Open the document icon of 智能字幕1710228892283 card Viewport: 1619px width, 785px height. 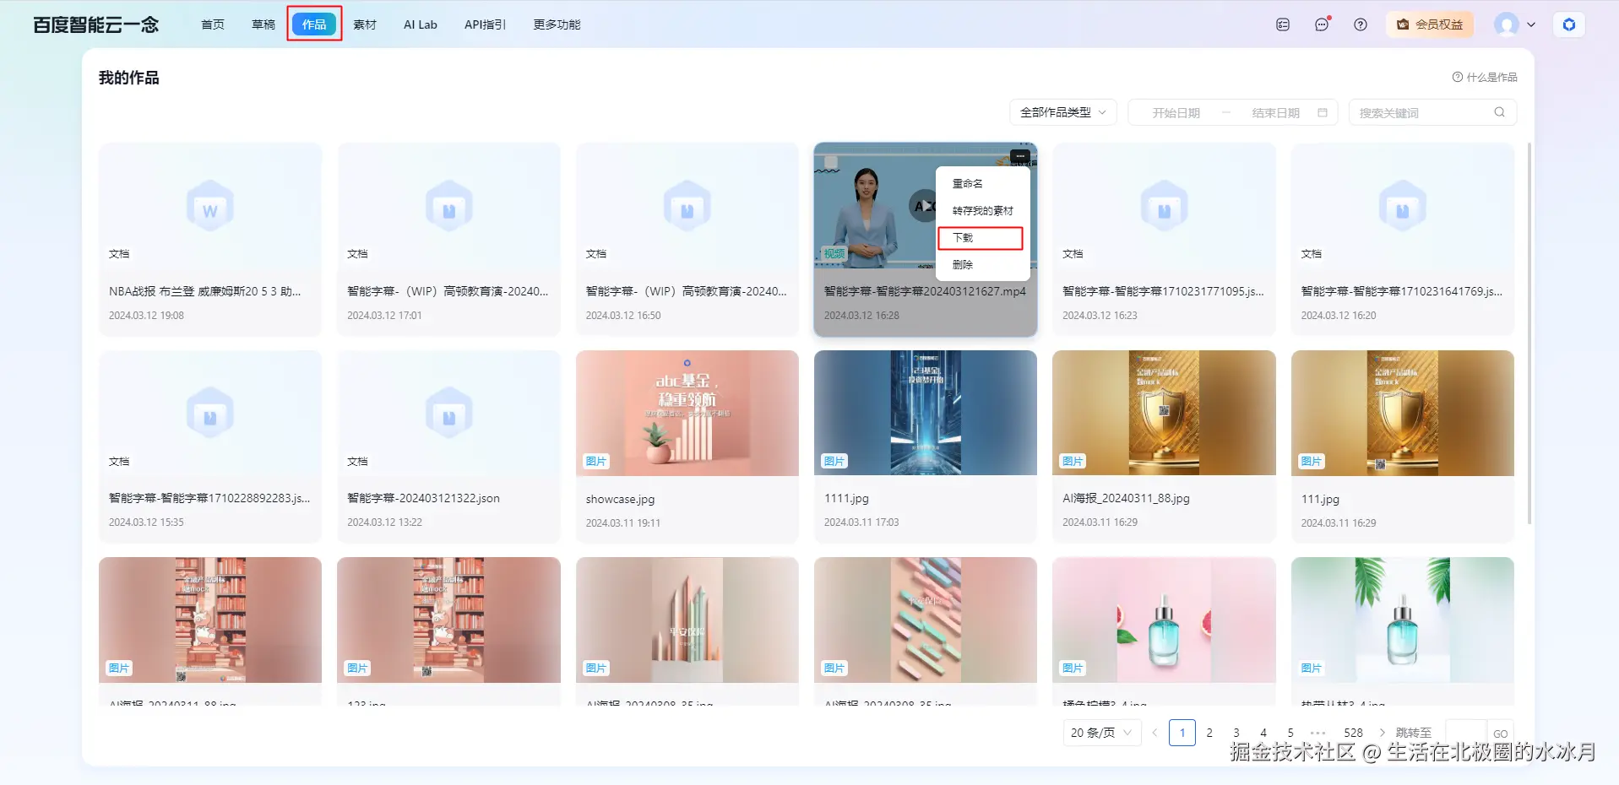pos(210,414)
